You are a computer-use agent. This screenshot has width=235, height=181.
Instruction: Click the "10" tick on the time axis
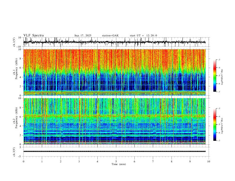(x=209, y=161)
